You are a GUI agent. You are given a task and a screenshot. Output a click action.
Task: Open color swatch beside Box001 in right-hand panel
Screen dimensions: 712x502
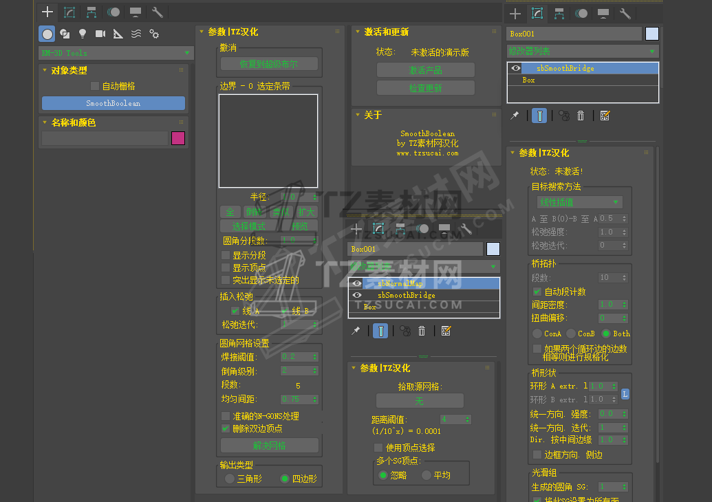pyautogui.click(x=652, y=34)
